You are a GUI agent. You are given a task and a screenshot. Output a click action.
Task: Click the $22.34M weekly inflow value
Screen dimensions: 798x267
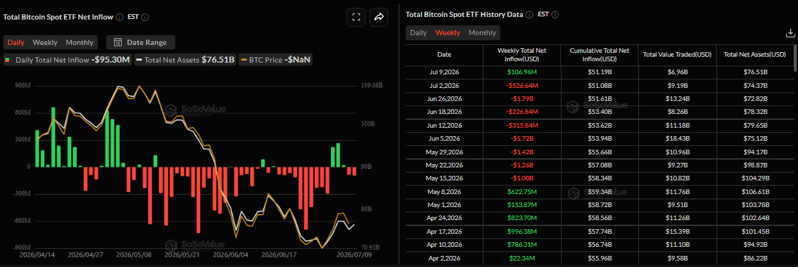coord(521,258)
